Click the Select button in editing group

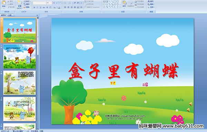point(151,7)
